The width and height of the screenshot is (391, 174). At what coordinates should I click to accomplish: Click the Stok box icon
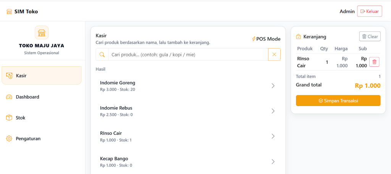pos(9,118)
